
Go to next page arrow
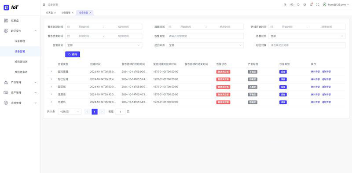102,112
